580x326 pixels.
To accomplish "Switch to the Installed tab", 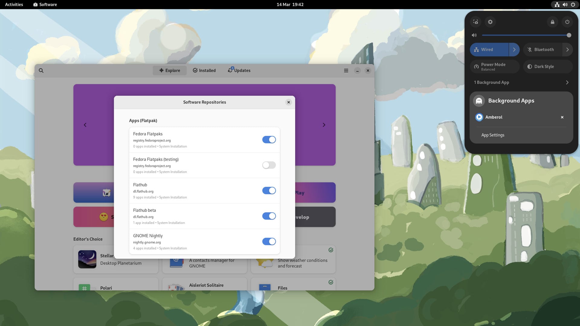I will pos(204,70).
